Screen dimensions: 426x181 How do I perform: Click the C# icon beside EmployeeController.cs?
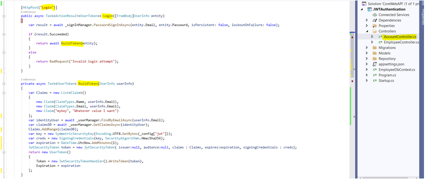380,42
